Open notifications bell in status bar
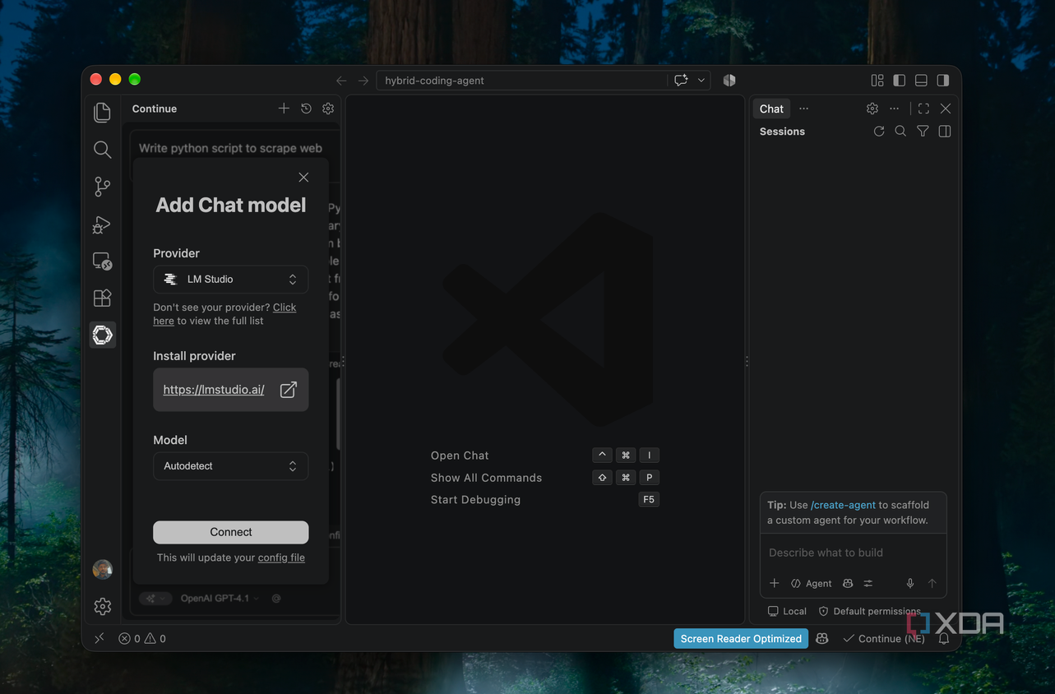The height and width of the screenshot is (694, 1055). tap(944, 639)
